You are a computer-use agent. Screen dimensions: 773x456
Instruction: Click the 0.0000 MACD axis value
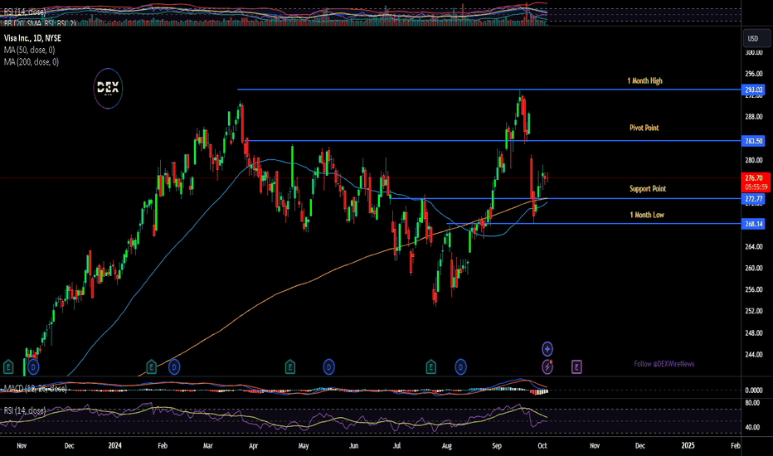[x=754, y=390]
